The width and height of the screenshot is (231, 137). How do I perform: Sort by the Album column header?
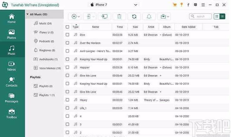[x=167, y=27]
